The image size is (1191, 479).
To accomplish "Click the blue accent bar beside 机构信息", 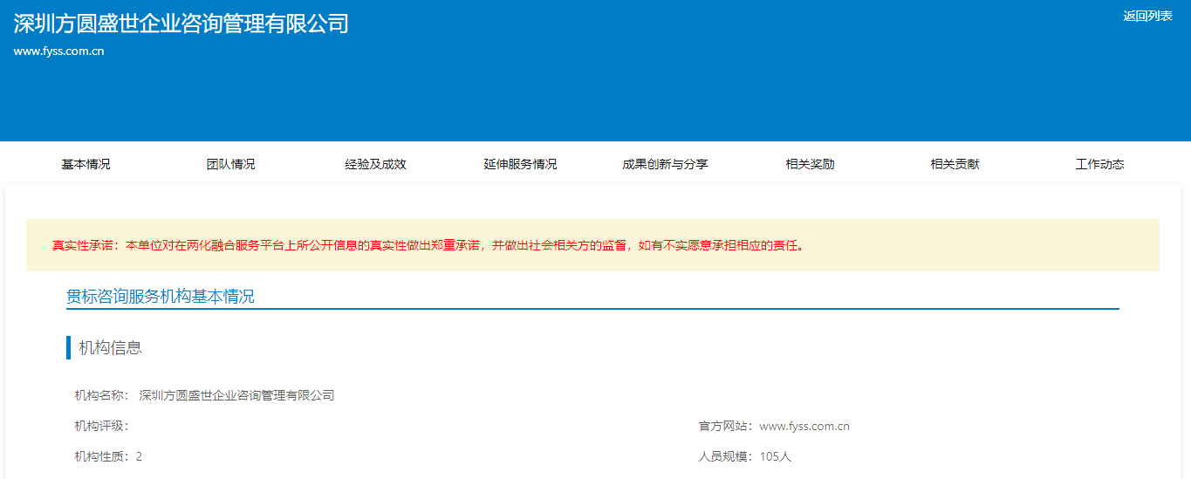I will 68,348.
